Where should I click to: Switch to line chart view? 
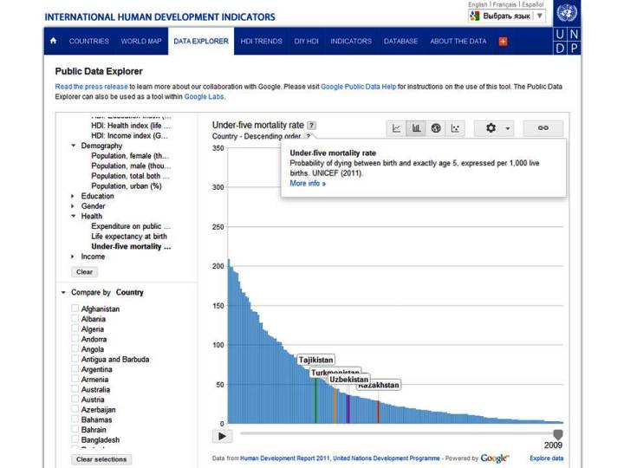point(397,128)
